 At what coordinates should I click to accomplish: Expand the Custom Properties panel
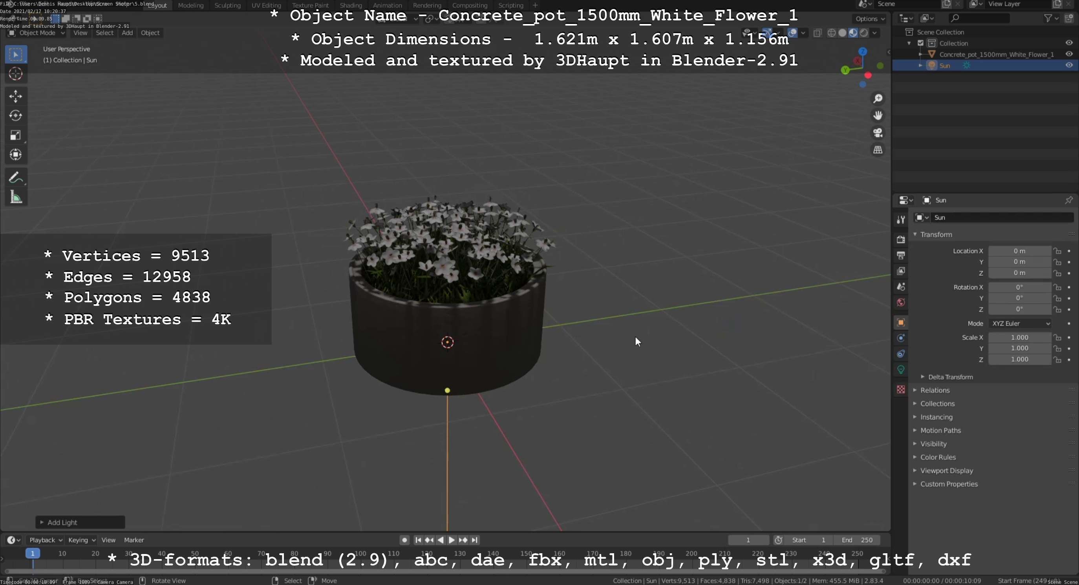[949, 484]
